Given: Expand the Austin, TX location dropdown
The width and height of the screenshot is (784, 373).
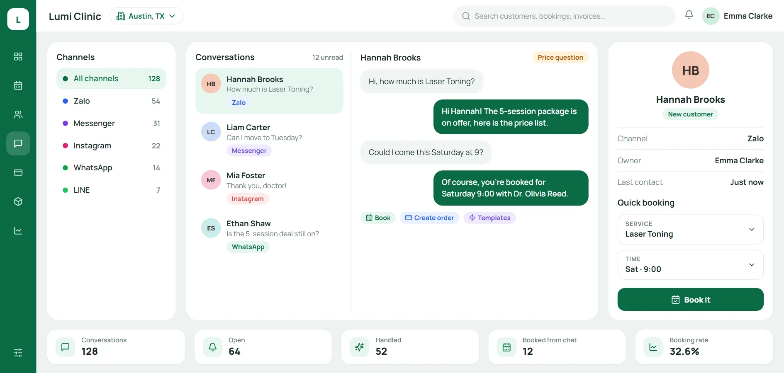Looking at the screenshot, I should pos(146,16).
